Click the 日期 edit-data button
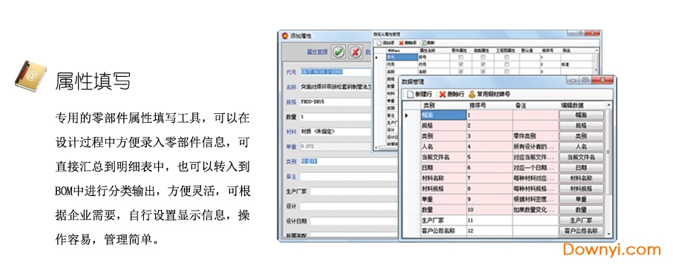The height and width of the screenshot is (267, 673). tap(581, 168)
